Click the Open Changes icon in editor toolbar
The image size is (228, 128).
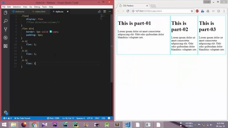[x=99, y=11]
